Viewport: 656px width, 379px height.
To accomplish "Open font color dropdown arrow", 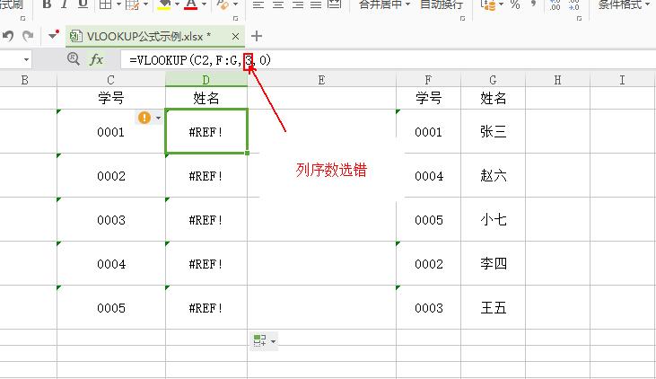I will coord(205,4).
